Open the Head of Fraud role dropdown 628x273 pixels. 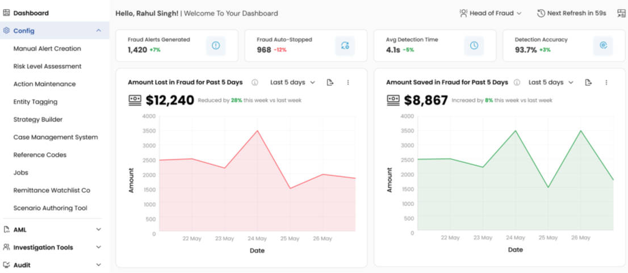[x=491, y=13]
